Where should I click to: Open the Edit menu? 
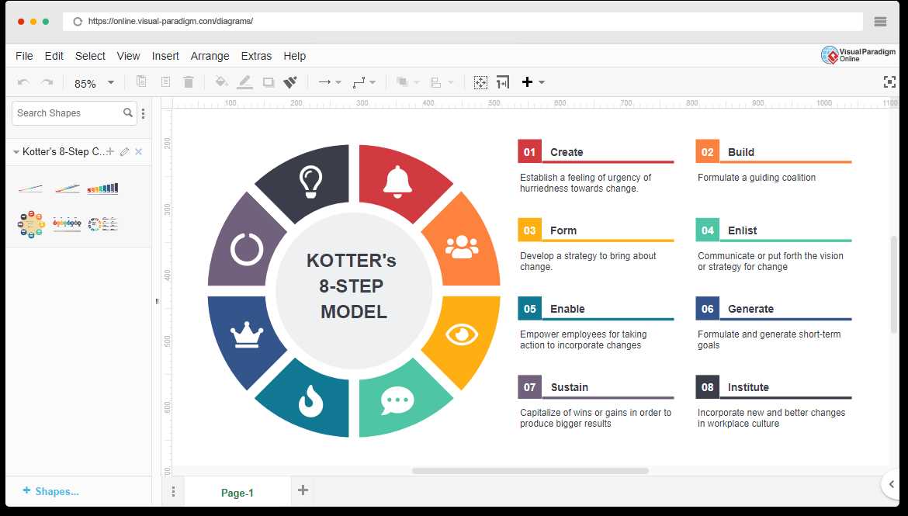tap(54, 56)
